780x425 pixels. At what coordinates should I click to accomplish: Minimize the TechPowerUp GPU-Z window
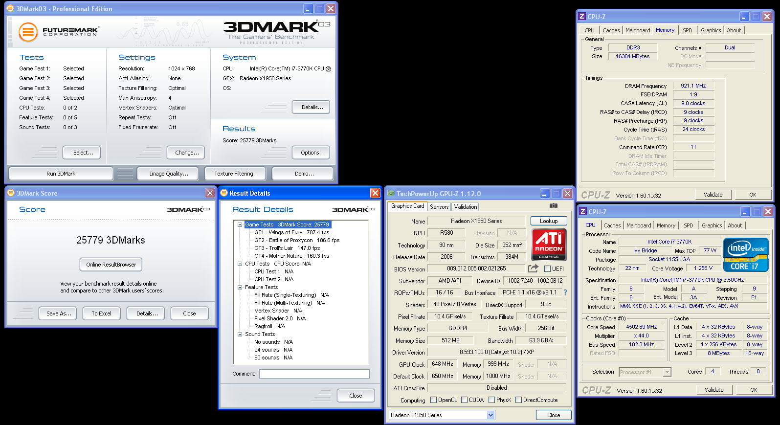click(545, 194)
